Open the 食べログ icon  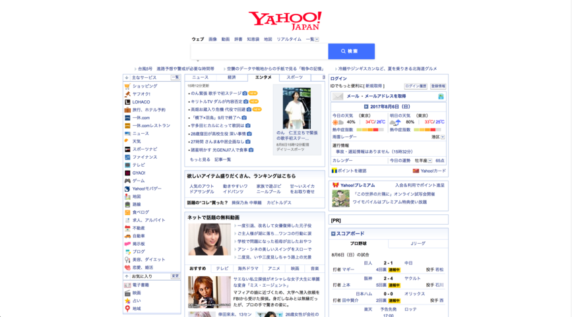127,212
